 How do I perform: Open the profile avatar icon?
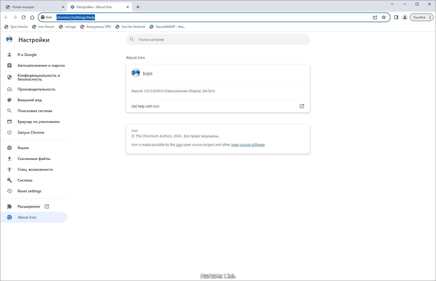405,17
